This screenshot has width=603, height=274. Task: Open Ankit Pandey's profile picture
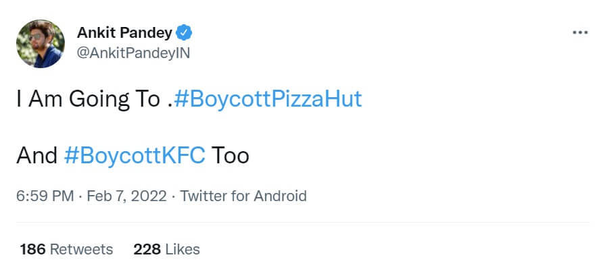(x=41, y=43)
